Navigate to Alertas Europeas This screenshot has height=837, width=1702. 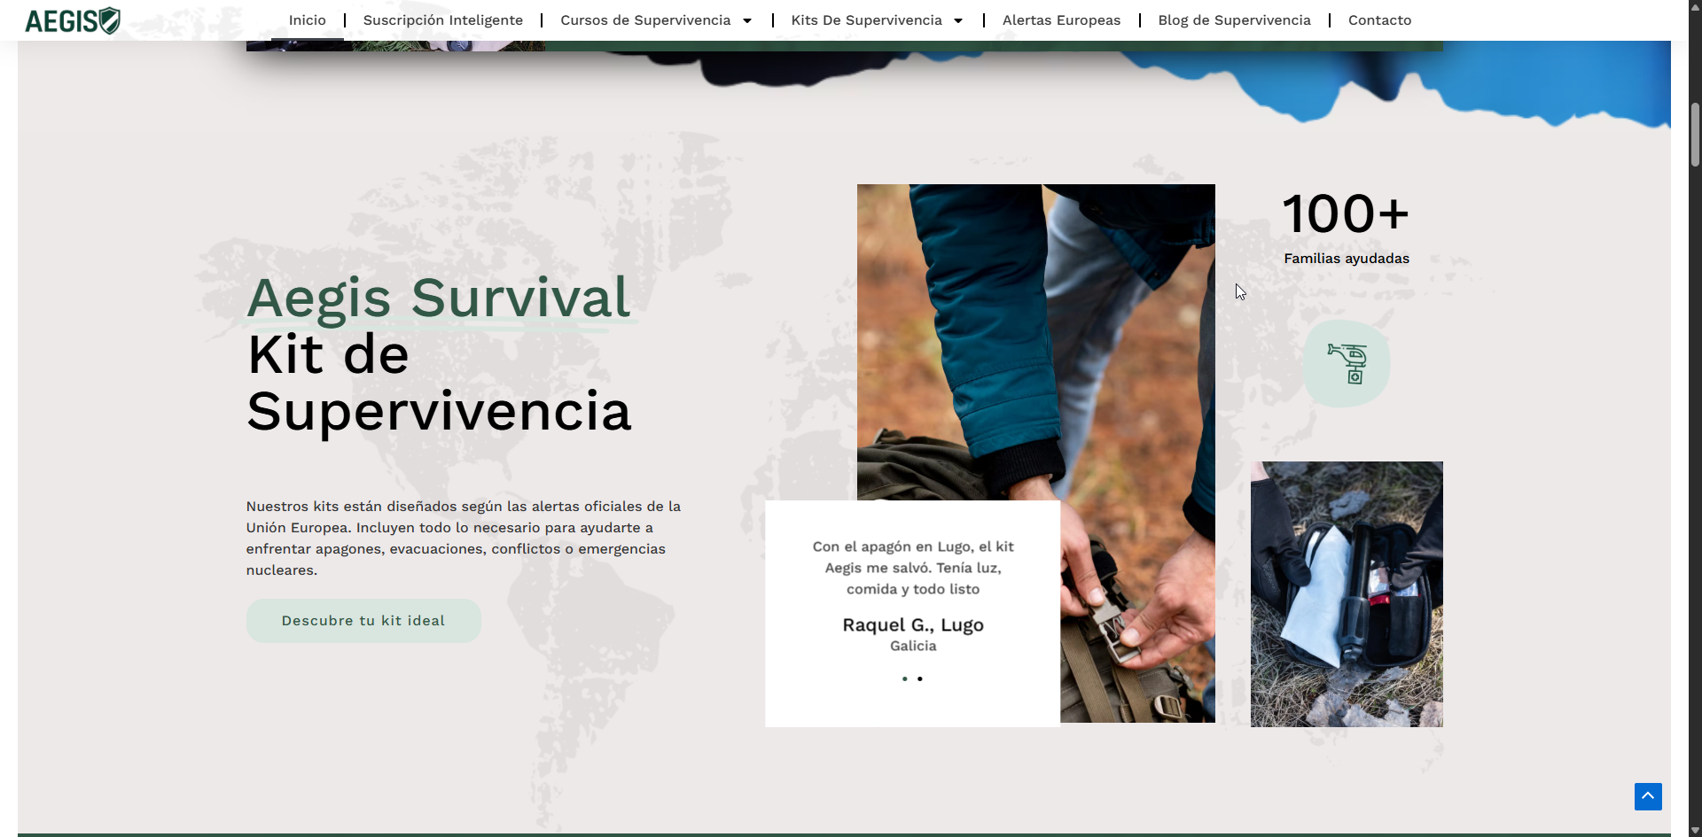1061,19
